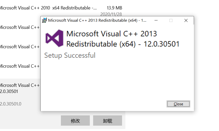Click the installer icon in the title bar
219x131 pixels.
tap(44, 20)
